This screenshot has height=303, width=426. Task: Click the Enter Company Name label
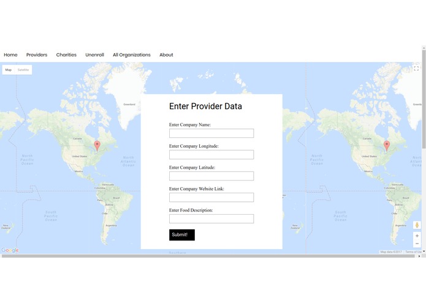(190, 125)
